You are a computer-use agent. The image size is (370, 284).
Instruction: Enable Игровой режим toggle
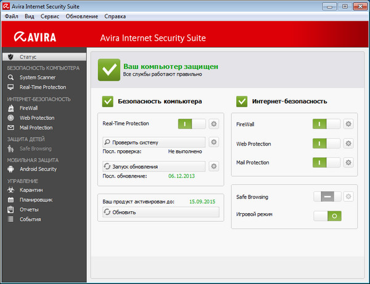click(326, 216)
